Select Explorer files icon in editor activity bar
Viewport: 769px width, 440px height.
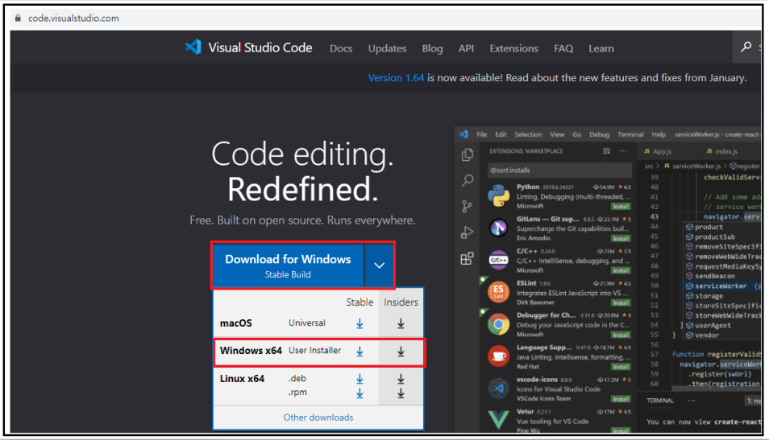pos(468,154)
